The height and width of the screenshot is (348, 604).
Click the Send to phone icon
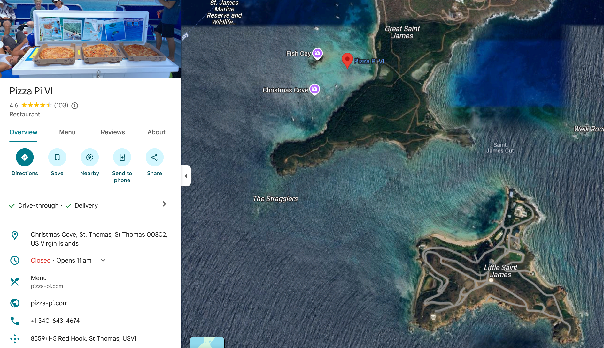tap(122, 157)
